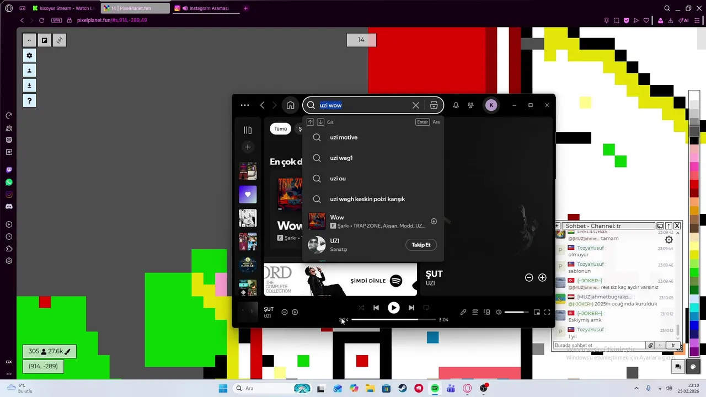The image size is (706, 397).
Task: Click the ŞİMDİ DİNLE banner
Action: (x=340, y=280)
